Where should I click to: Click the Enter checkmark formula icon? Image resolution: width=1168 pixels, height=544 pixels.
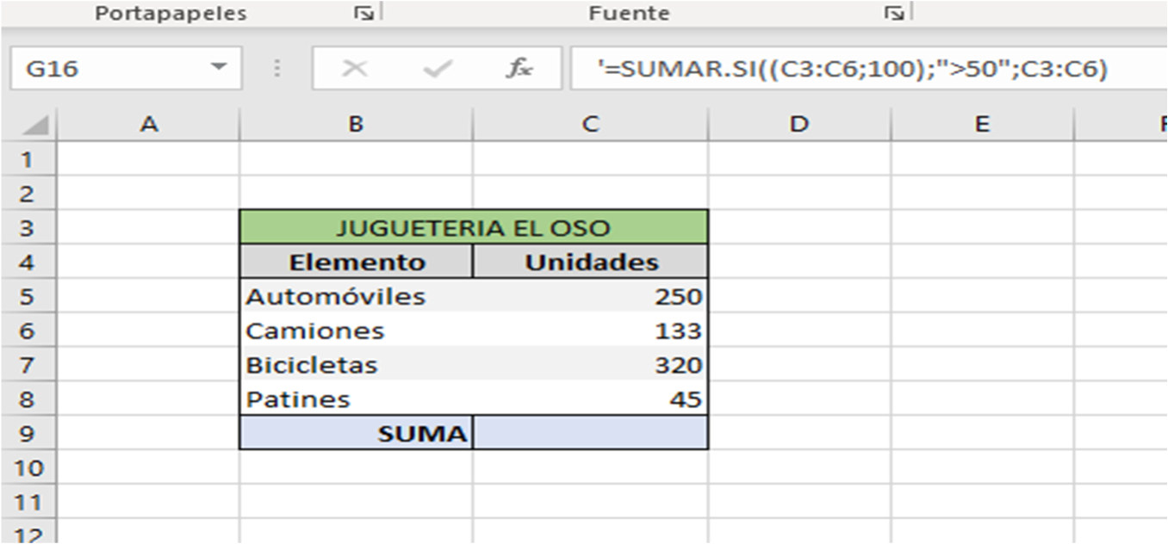438,69
